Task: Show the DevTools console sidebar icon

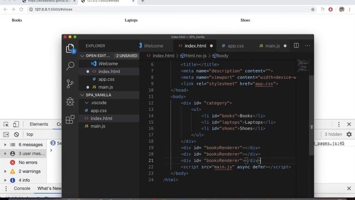Action: [x=6, y=134]
